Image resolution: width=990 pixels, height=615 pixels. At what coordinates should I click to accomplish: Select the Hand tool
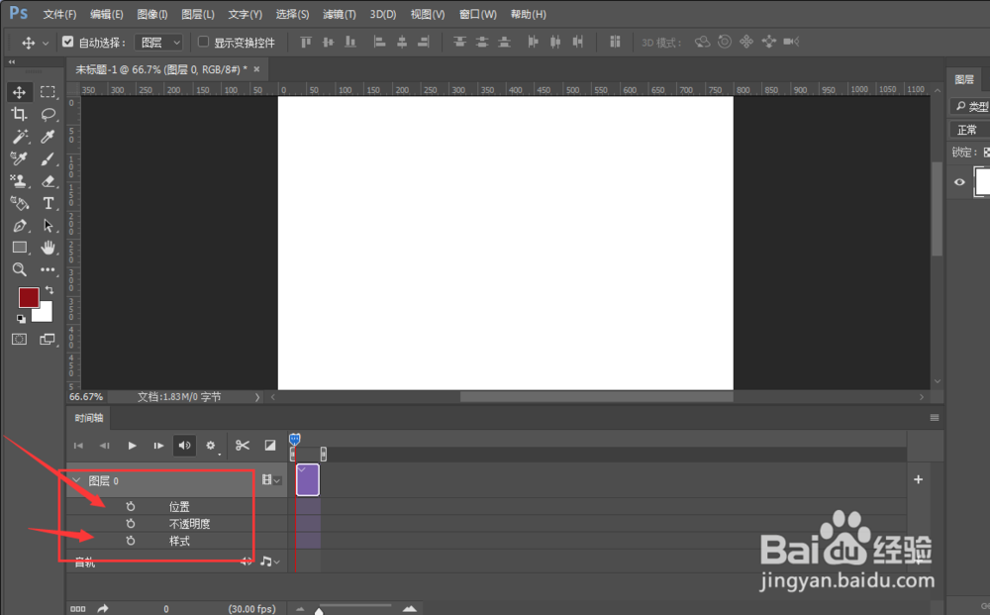48,248
